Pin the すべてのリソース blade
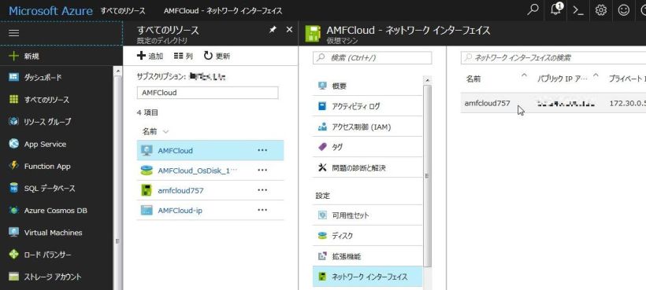Viewport: 646px width, 290px height. [273, 30]
